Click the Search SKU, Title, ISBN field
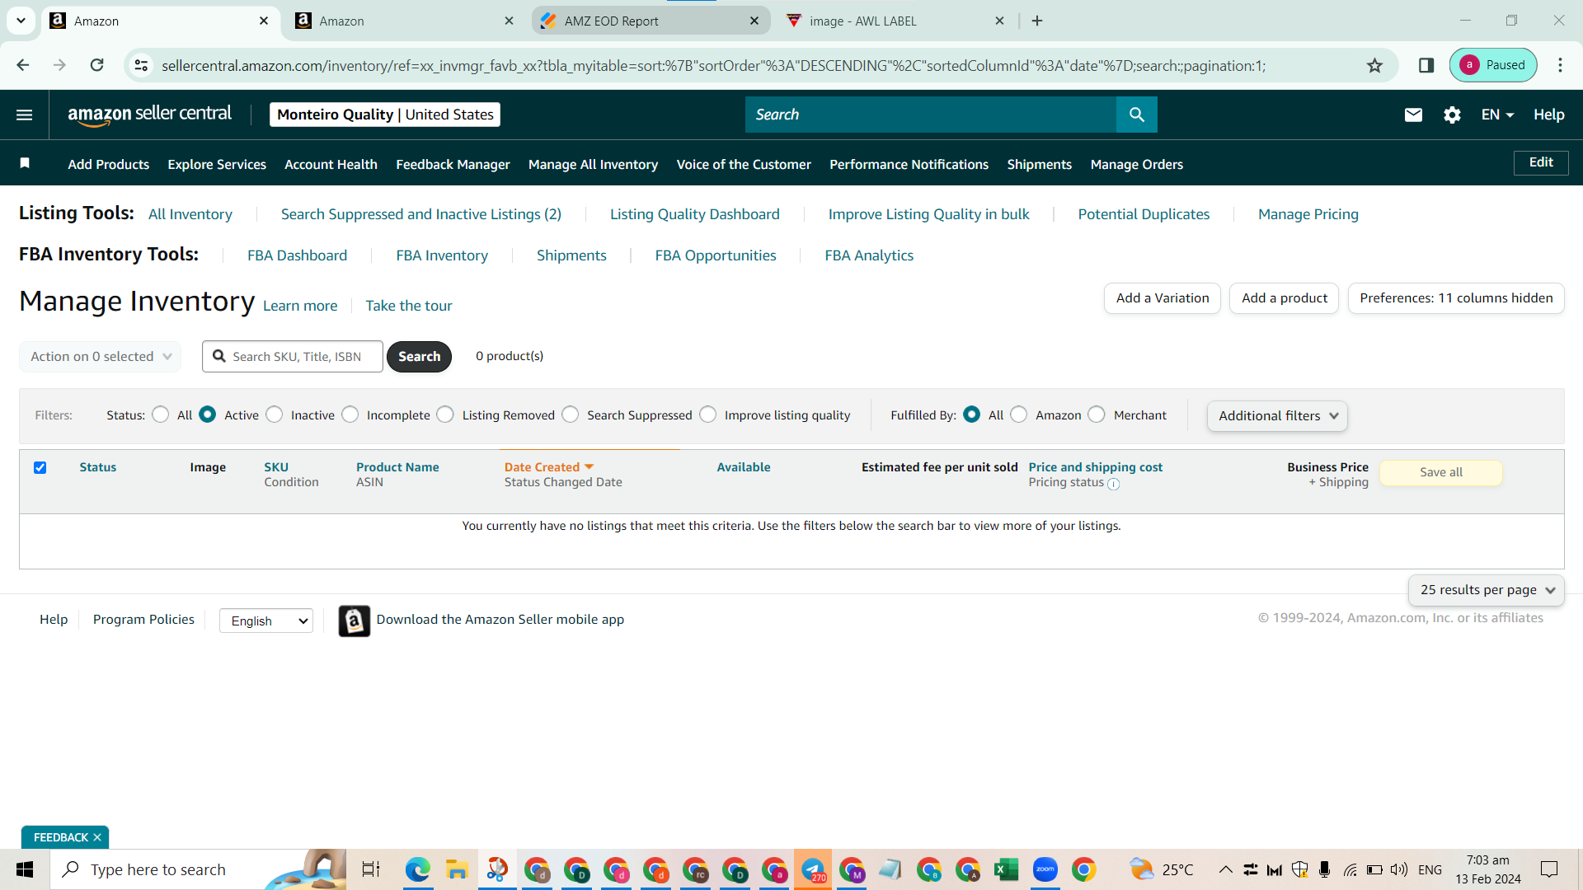 [x=293, y=357]
